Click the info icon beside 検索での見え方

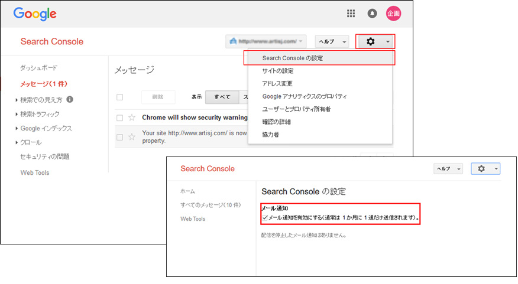(x=70, y=99)
